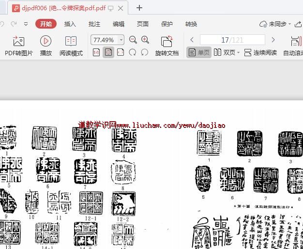Click the red watermark link text

(151, 125)
